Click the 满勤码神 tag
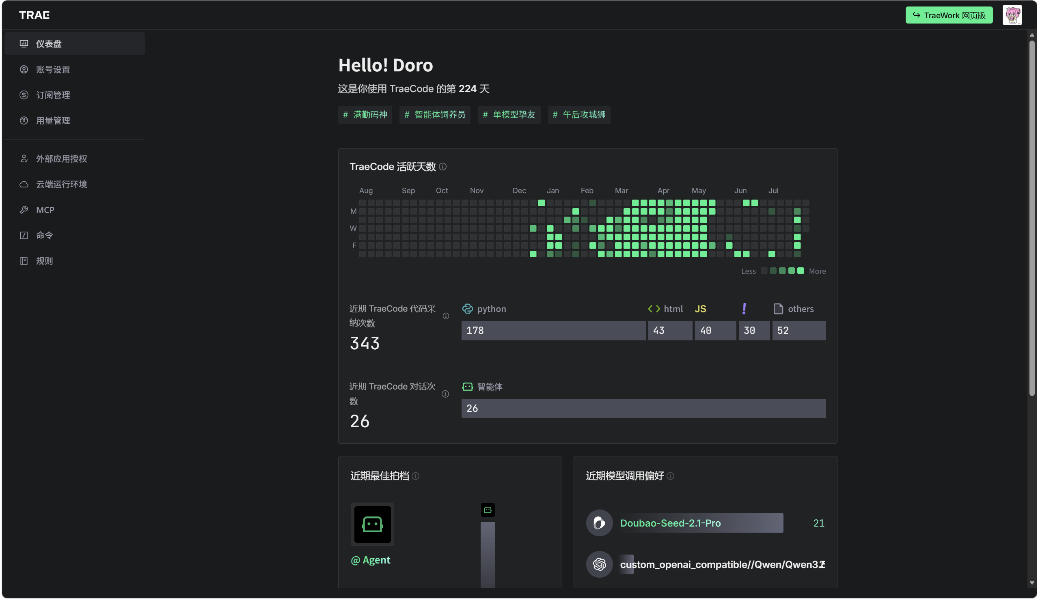The image size is (1038, 600). (365, 114)
